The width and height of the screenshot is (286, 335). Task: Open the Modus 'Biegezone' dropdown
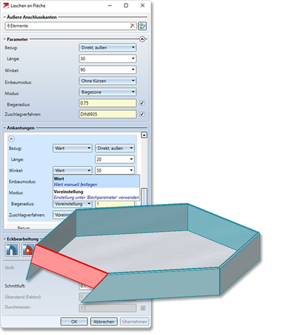107,92
